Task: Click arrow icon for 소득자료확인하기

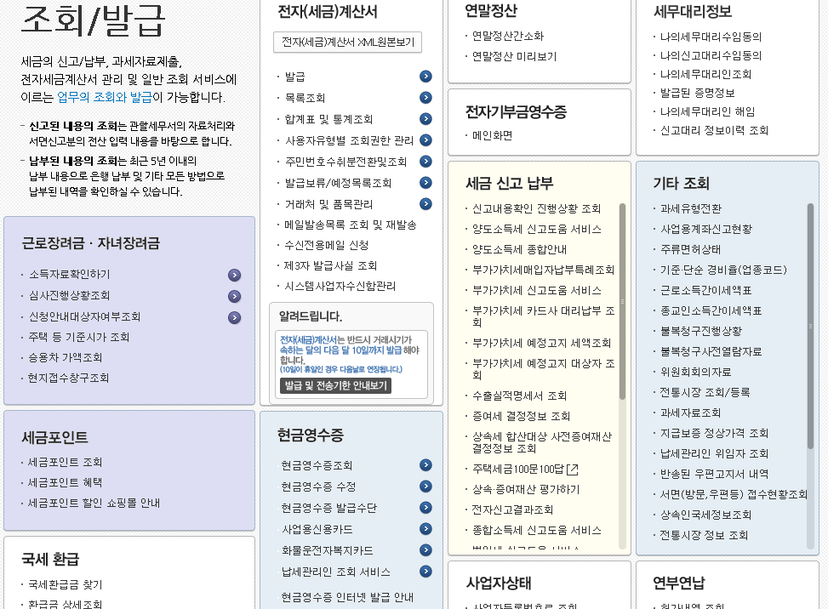Action: (235, 275)
